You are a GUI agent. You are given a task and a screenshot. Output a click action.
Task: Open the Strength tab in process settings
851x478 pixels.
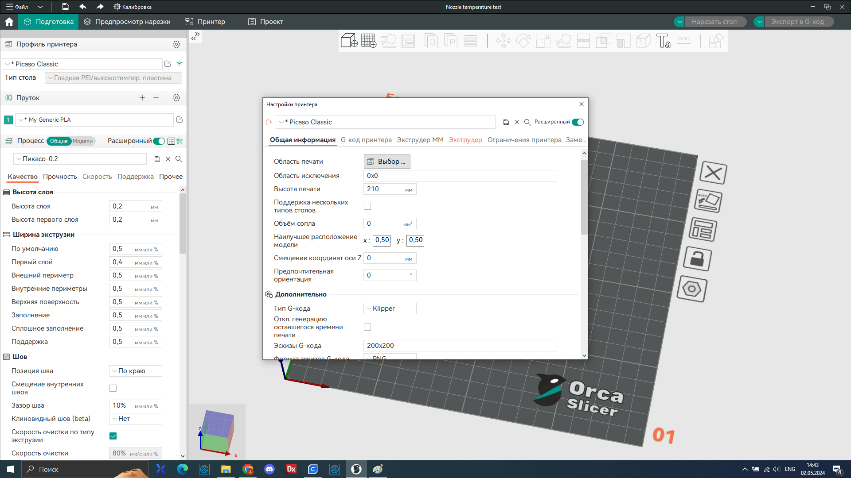[60, 177]
